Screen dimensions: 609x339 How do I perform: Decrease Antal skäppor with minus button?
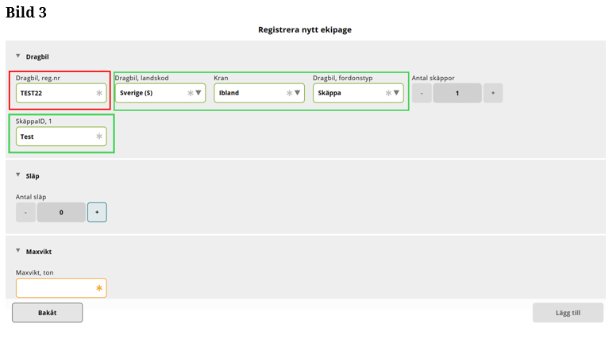tap(422, 93)
